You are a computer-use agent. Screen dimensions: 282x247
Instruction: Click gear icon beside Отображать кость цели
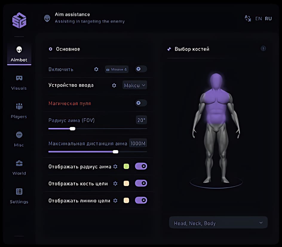click(115, 184)
